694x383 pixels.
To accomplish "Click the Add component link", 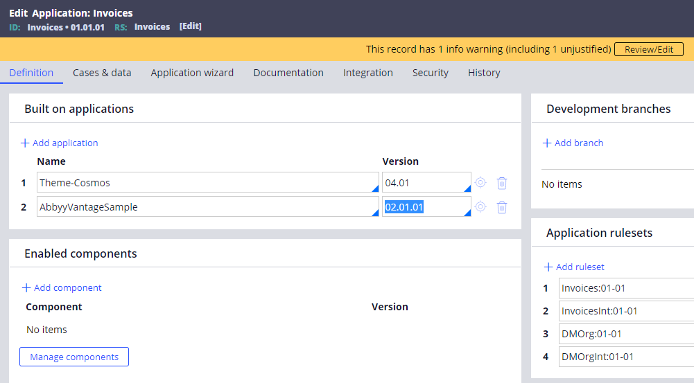I will [x=68, y=287].
